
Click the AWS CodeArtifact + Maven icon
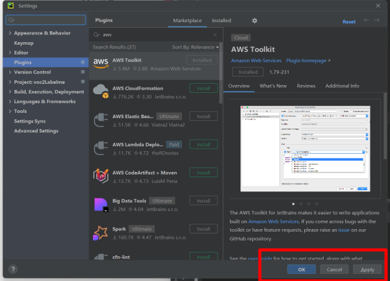pos(101,176)
